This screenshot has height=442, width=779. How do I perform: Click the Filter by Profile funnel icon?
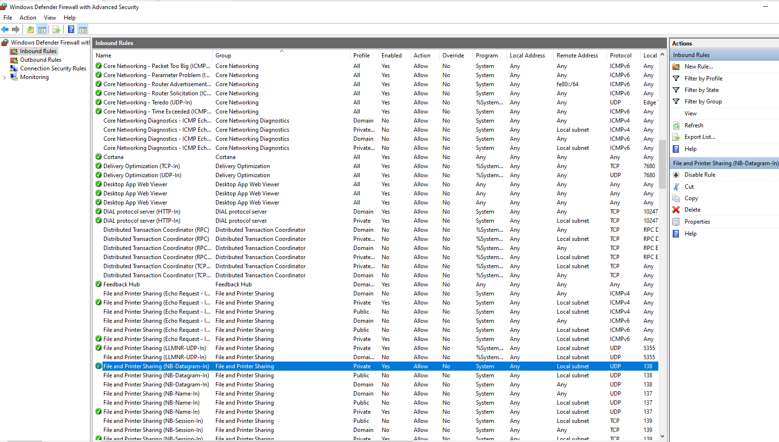676,79
